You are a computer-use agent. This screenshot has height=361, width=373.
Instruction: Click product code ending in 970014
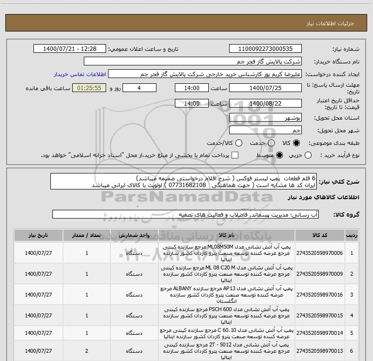pos(320,333)
